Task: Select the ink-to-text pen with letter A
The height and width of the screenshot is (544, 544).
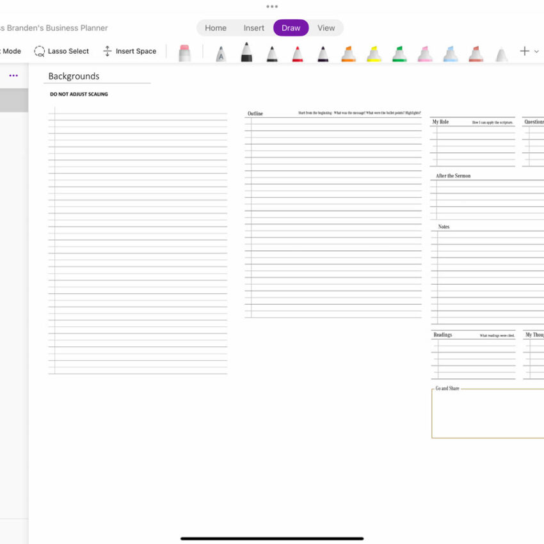Action: (x=221, y=54)
